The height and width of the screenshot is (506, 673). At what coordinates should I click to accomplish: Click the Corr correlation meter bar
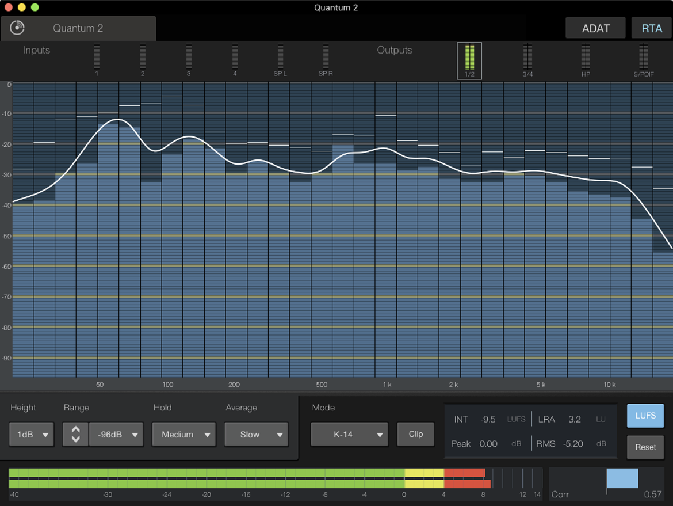click(x=622, y=478)
